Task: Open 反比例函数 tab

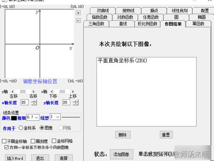Action: (147, 24)
